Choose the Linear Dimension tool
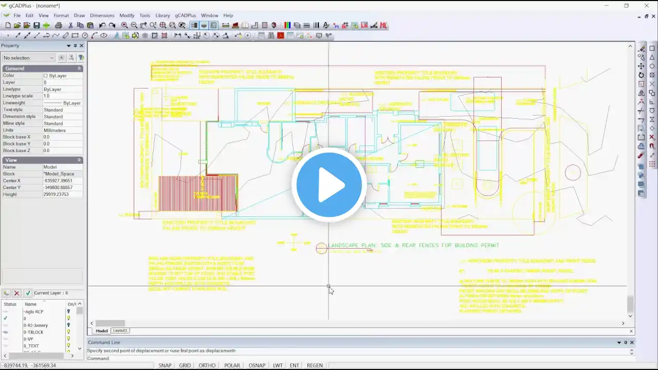 click(x=178, y=35)
